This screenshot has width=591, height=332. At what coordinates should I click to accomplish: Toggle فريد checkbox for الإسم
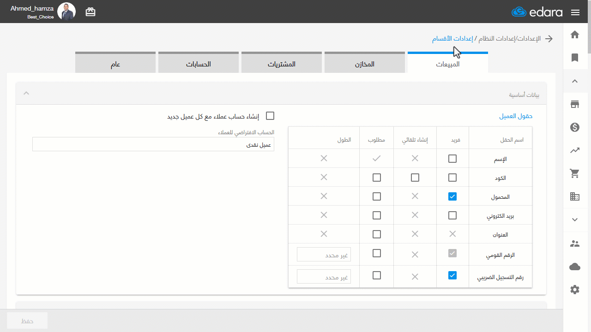tap(452, 159)
